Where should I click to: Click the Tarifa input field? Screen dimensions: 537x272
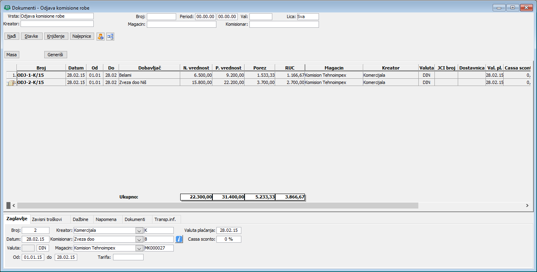pyautogui.click(x=128, y=257)
